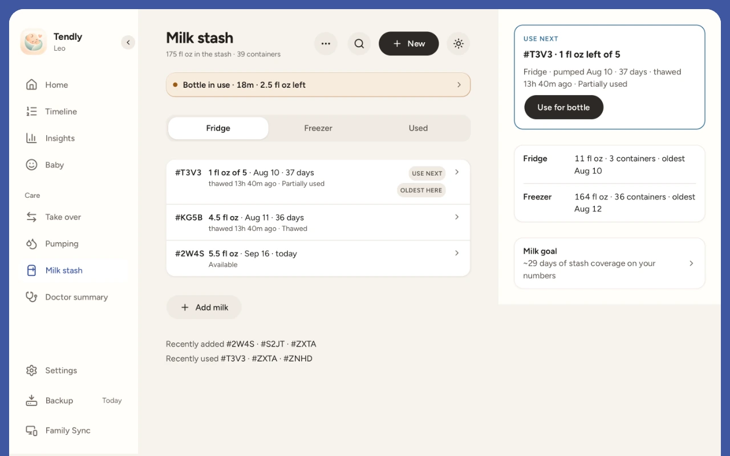The image size is (730, 456).
Task: Click the 'Leo' profile name text
Action: point(59,48)
